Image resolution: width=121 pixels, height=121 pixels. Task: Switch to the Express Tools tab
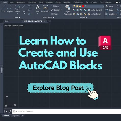coord(91,2)
